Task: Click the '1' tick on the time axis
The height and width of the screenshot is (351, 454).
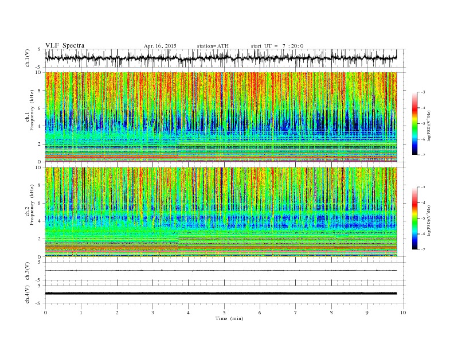Action: pos(81,313)
